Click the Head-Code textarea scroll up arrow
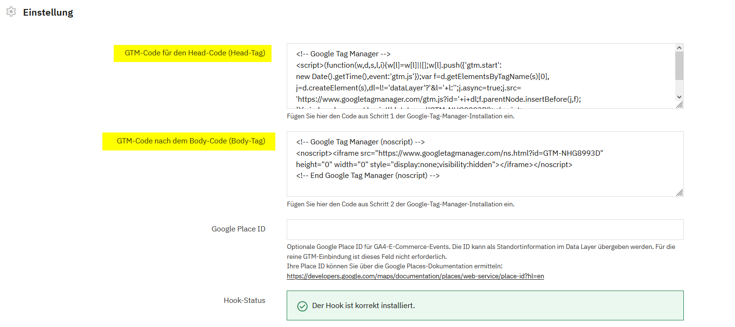This screenshot has width=735, height=327. coord(679,48)
